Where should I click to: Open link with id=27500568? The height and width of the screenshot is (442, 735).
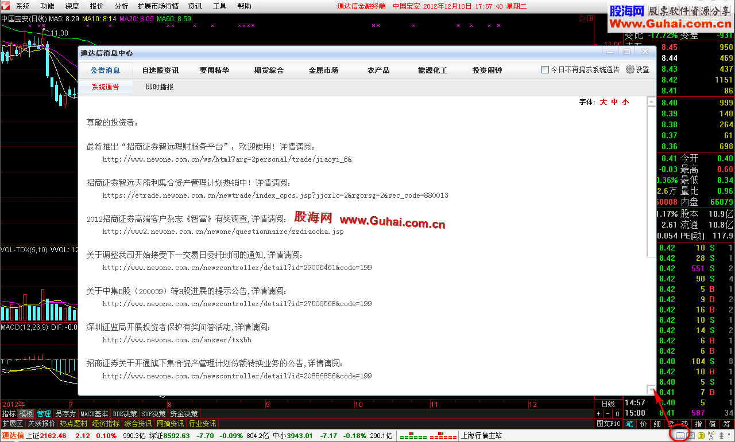tap(237, 303)
